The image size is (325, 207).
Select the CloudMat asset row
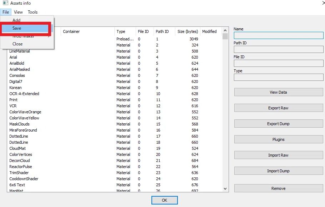pyautogui.click(x=115, y=148)
